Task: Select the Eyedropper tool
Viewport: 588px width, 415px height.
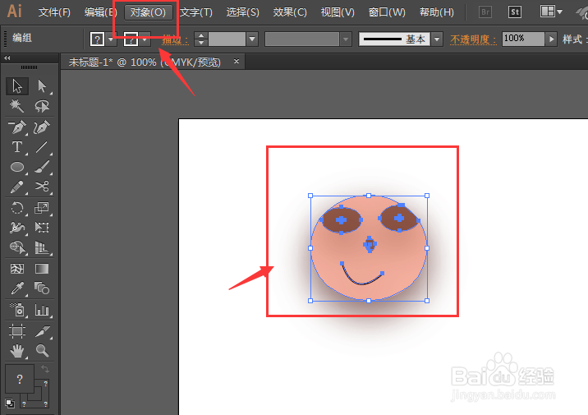Action: 17,288
